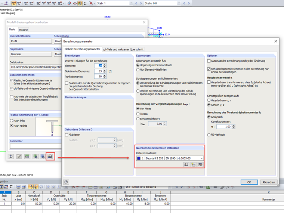Screen dimensions: 284x213
Task: Click blue color swatch in Referenzmaterial
Action: coord(139,158)
